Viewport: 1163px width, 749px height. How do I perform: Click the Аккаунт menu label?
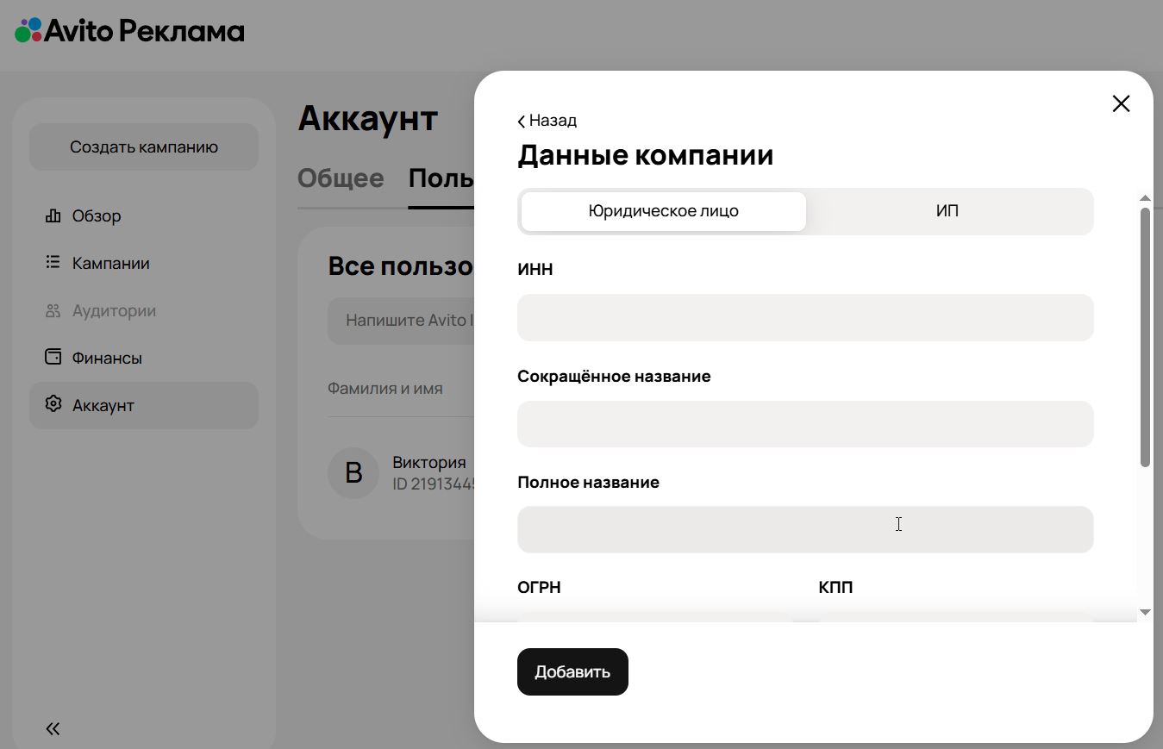click(x=103, y=406)
